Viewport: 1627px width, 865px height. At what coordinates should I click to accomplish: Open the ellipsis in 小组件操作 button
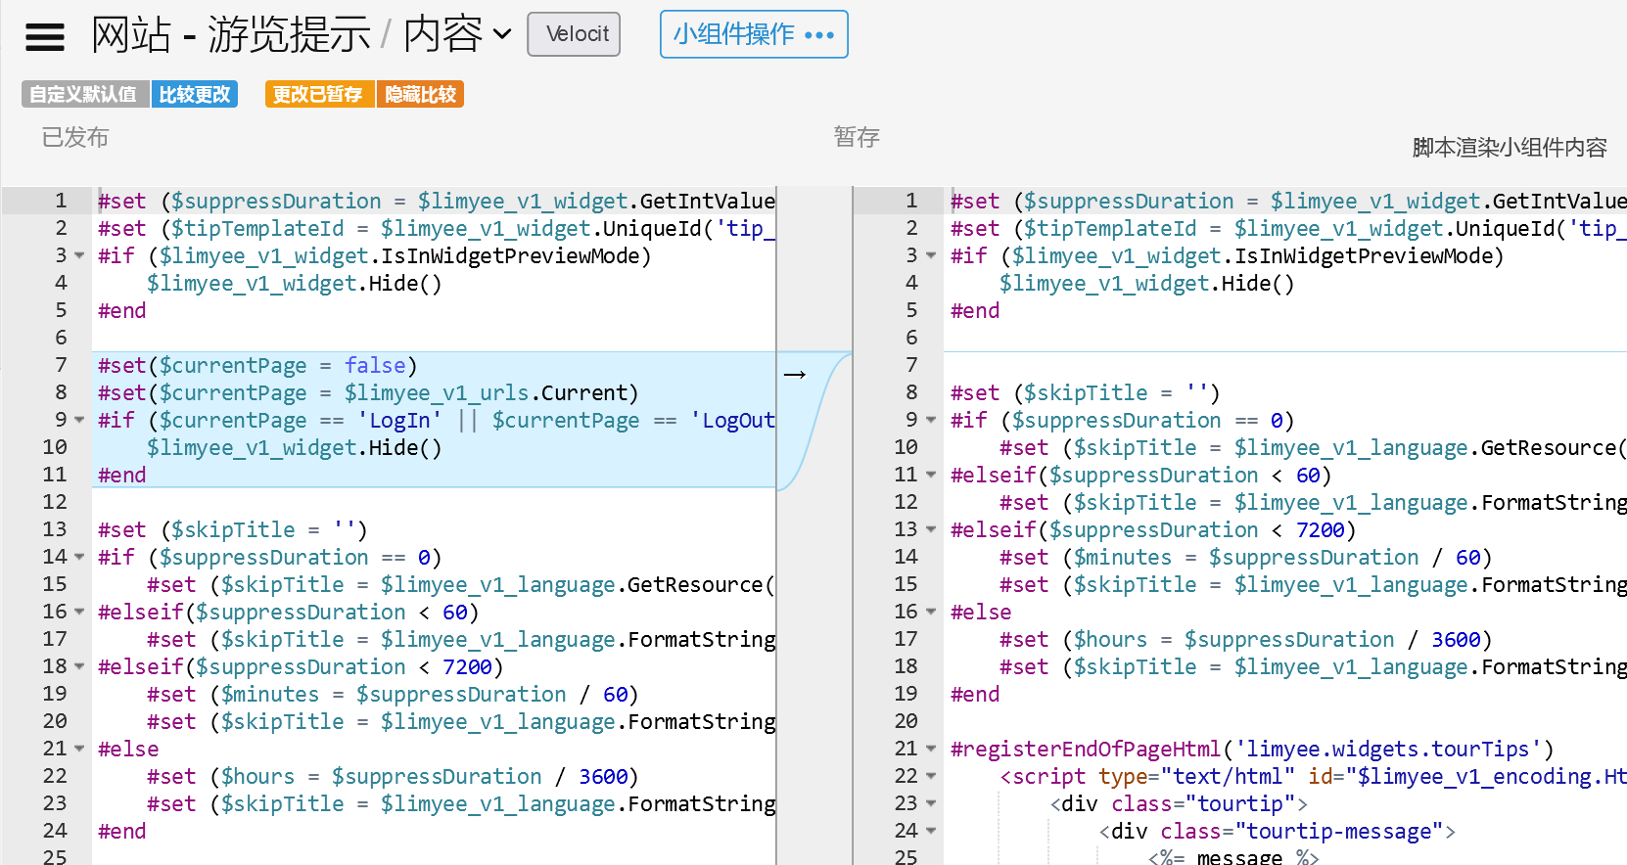819,35
